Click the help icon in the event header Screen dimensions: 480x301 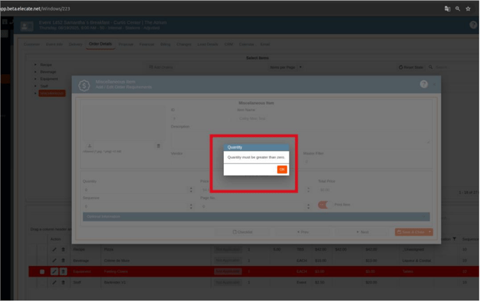[x=473, y=25]
